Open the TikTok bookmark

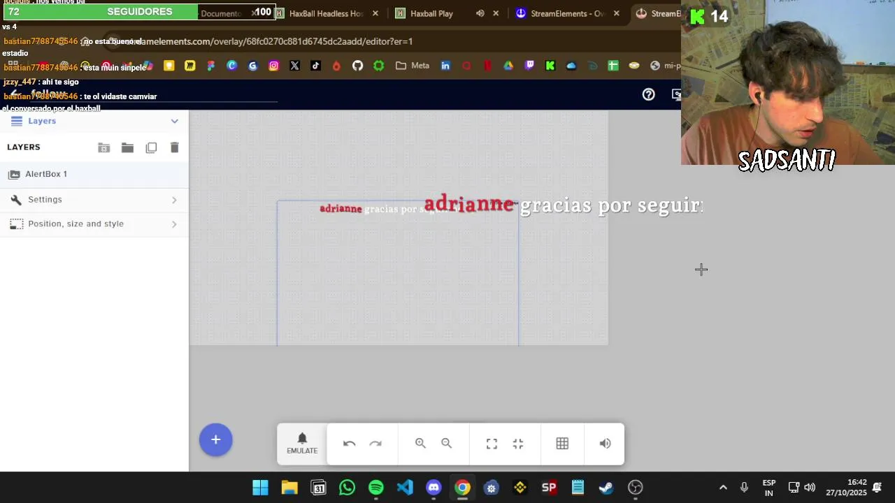pos(315,66)
